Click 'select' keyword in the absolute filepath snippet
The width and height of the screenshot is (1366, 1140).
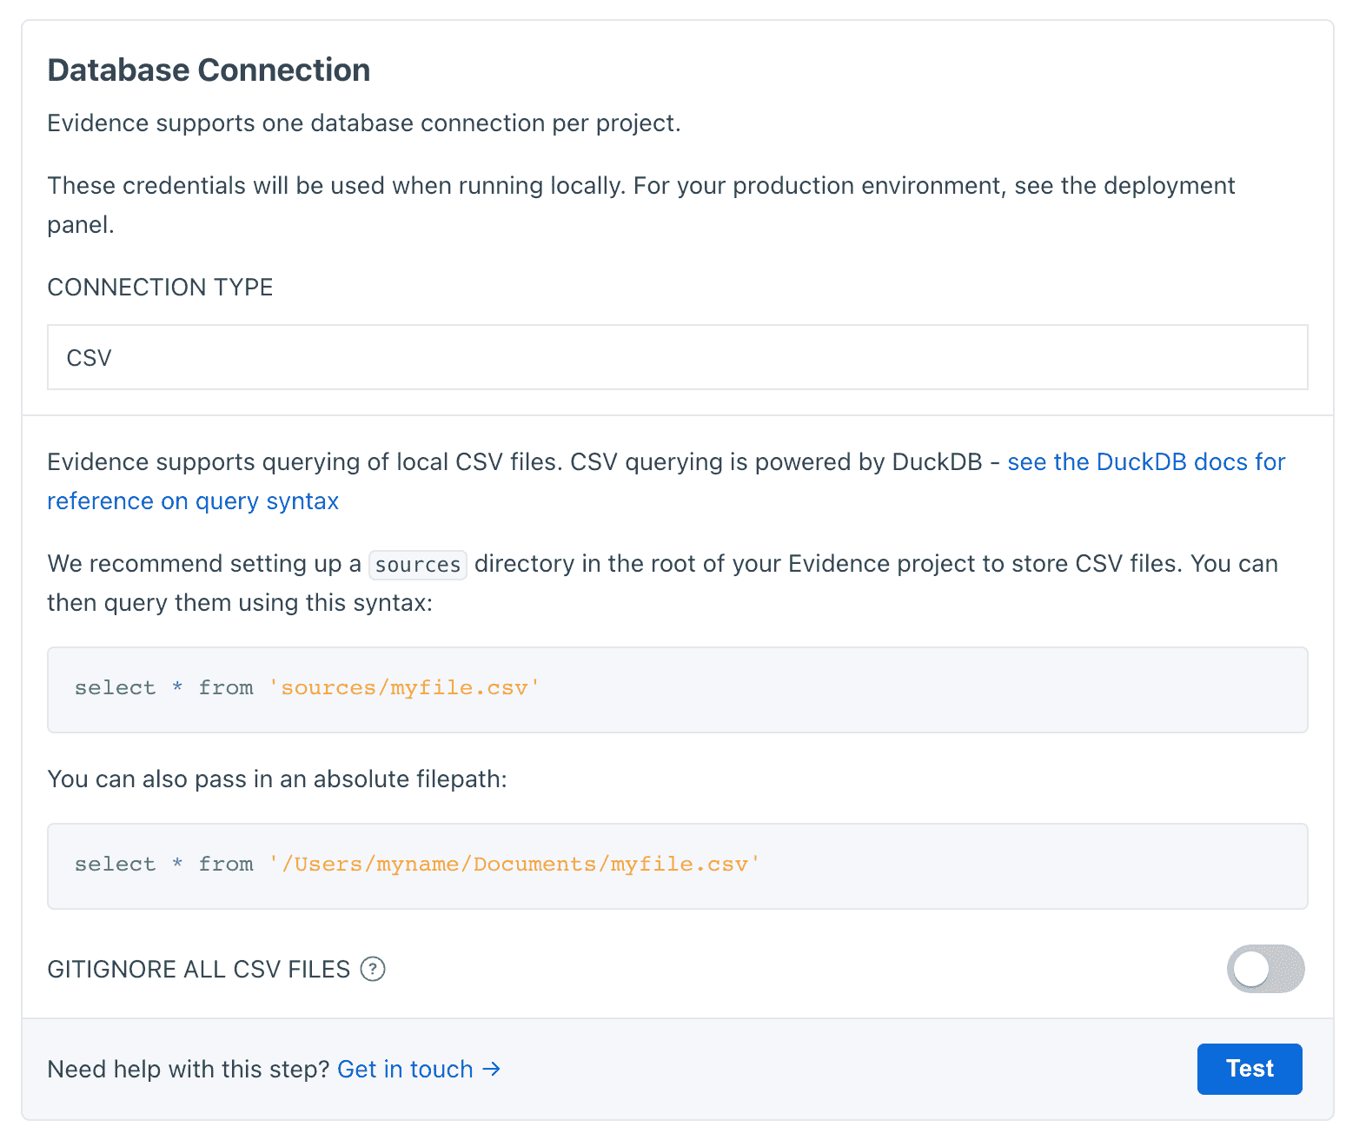coord(115,865)
